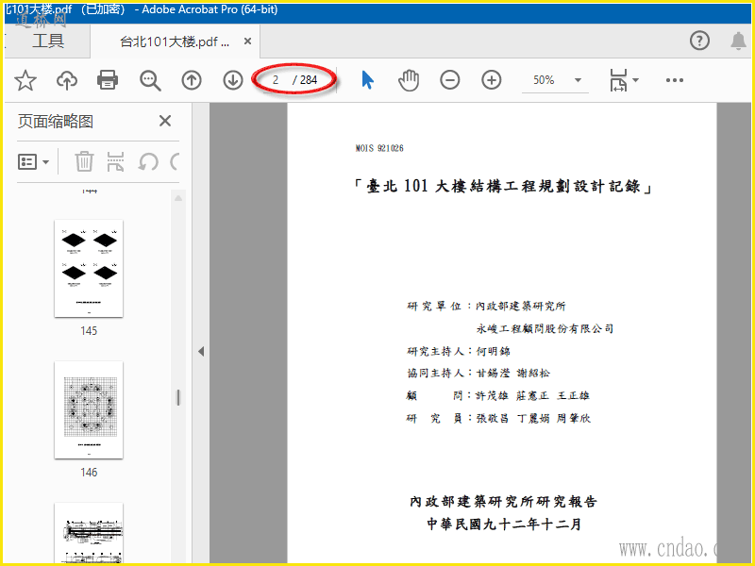Click the line 研究主持人:何明錦
This screenshot has height=566, width=755.
pos(459,351)
